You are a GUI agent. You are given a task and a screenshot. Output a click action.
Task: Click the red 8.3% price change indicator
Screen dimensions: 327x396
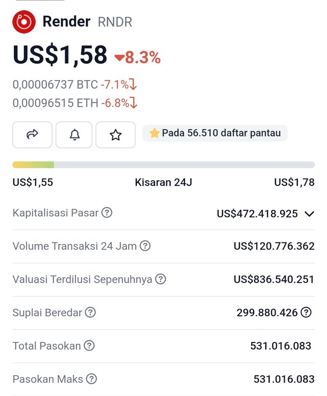(x=137, y=58)
